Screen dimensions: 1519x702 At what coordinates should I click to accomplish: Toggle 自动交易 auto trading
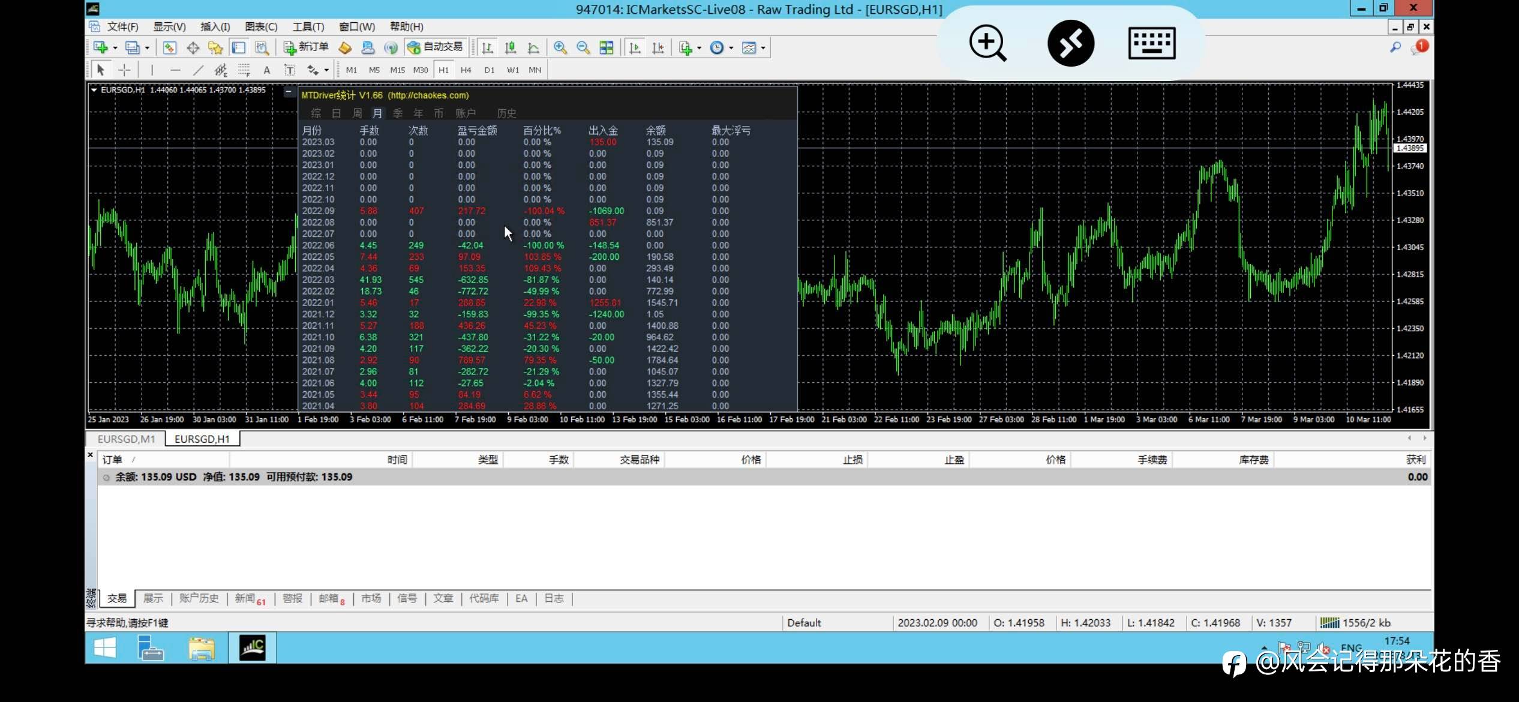click(436, 47)
